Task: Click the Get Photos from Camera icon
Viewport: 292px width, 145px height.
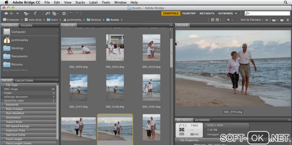Action: tap(47, 13)
